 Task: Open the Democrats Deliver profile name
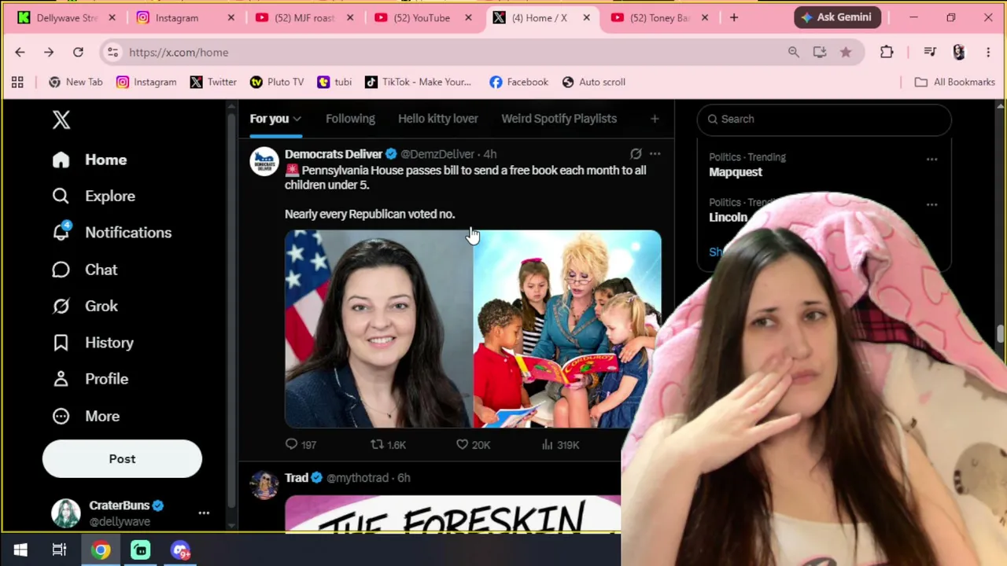click(x=334, y=154)
